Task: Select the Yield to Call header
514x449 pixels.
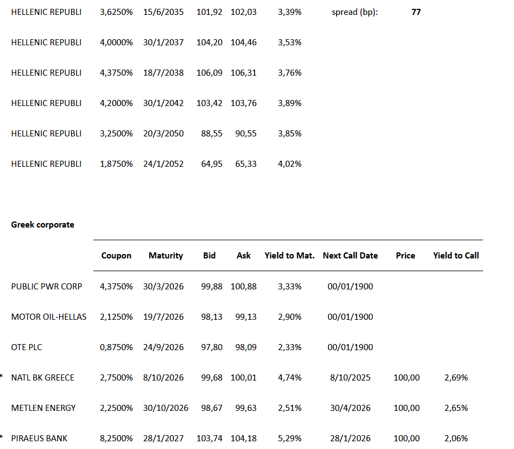Action: pos(456,256)
